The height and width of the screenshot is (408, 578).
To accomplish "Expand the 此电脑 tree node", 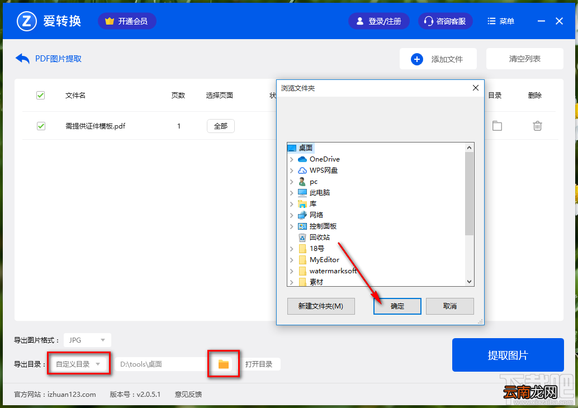I will tap(292, 193).
